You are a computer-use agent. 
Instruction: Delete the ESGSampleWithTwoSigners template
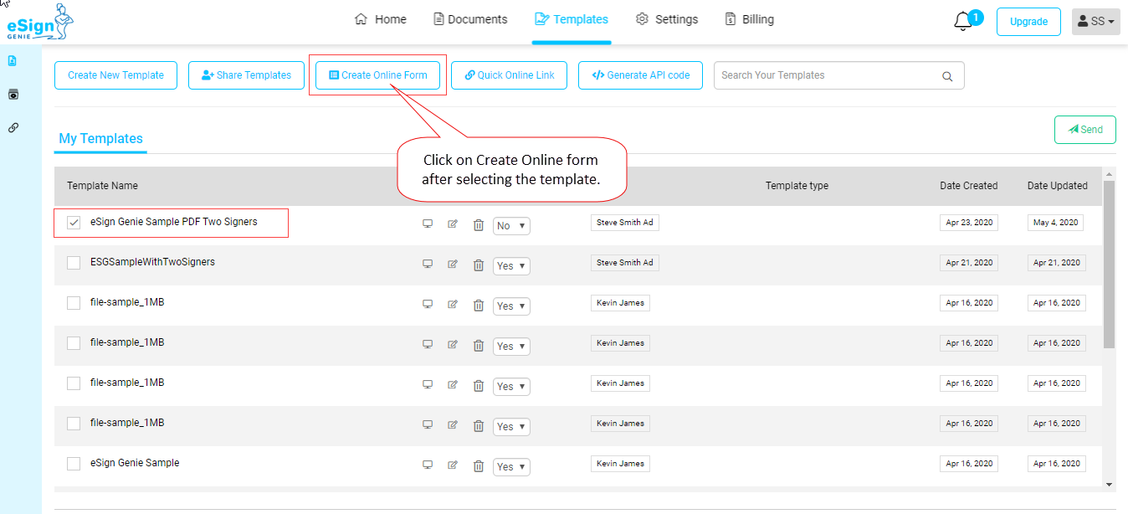coord(479,265)
